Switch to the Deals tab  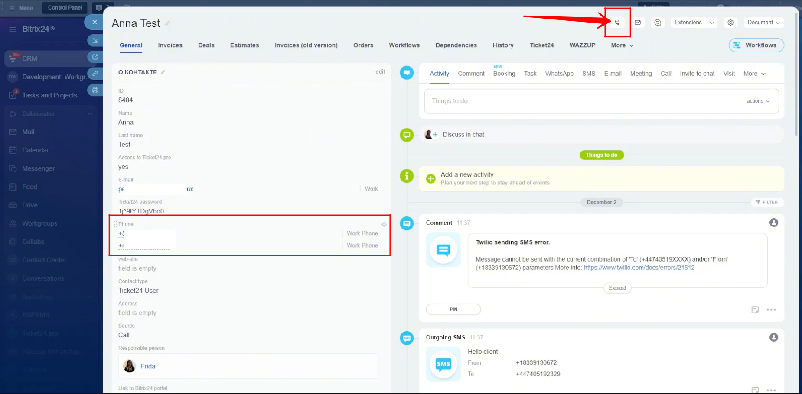click(x=206, y=45)
